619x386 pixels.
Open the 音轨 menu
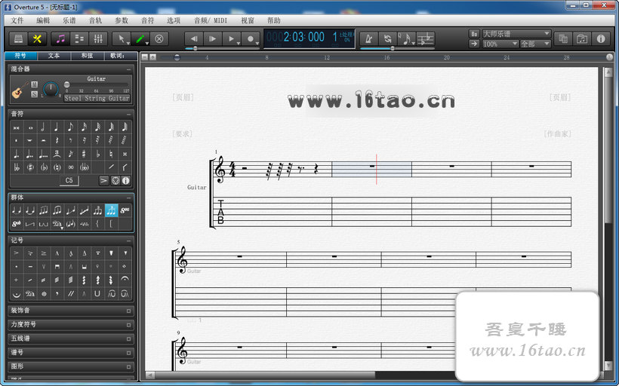[95, 20]
